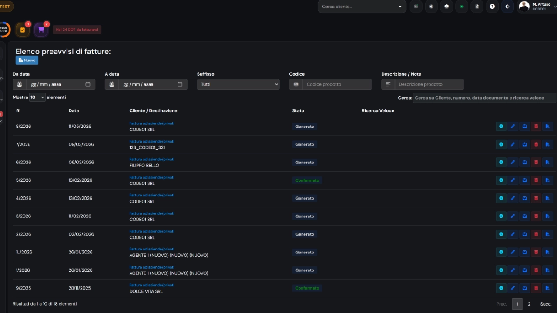The width and height of the screenshot is (557, 313).
Task: Send preavviso 1L/2026 by email icon
Action: click(x=524, y=252)
